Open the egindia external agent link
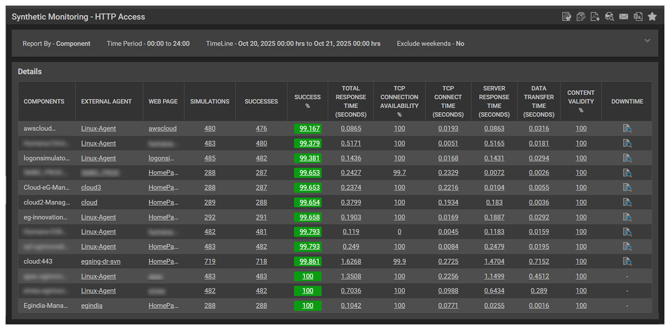This screenshot has width=670, height=330. tap(92, 305)
